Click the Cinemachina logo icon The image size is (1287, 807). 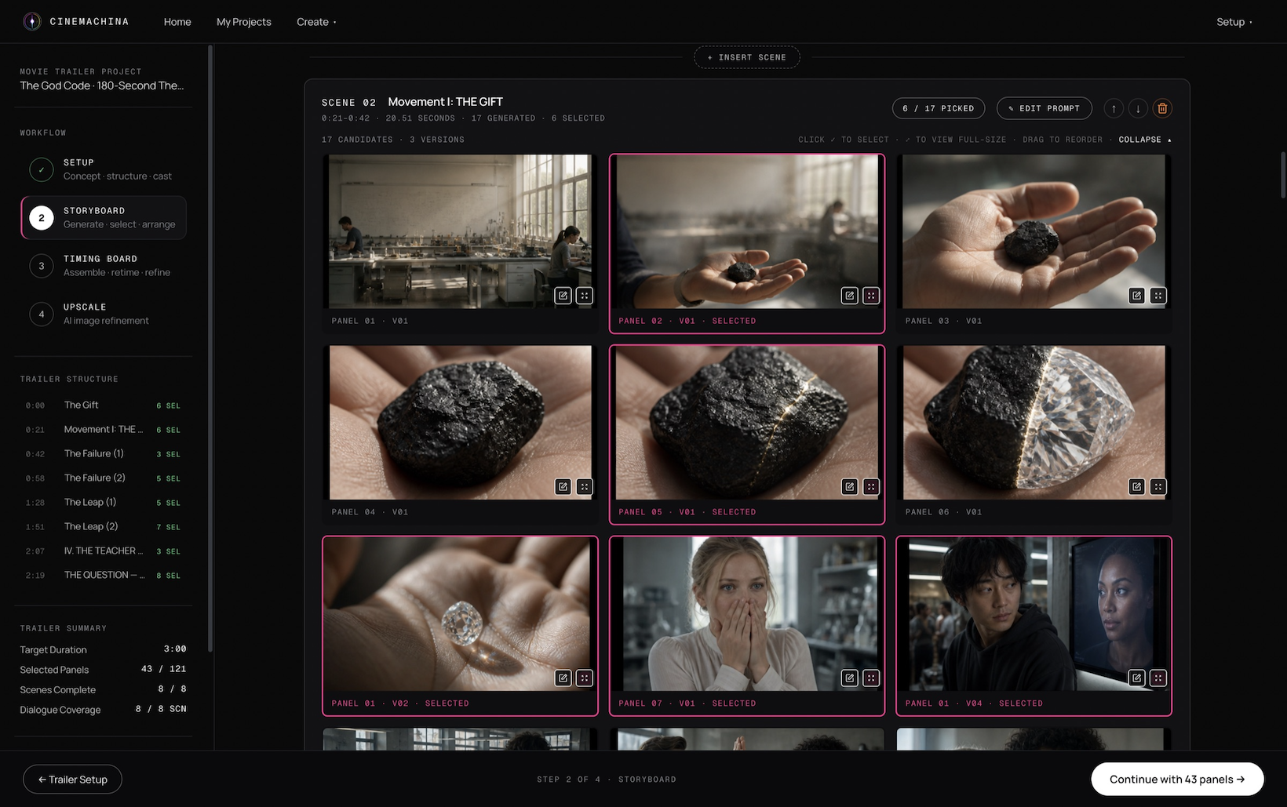[32, 21]
